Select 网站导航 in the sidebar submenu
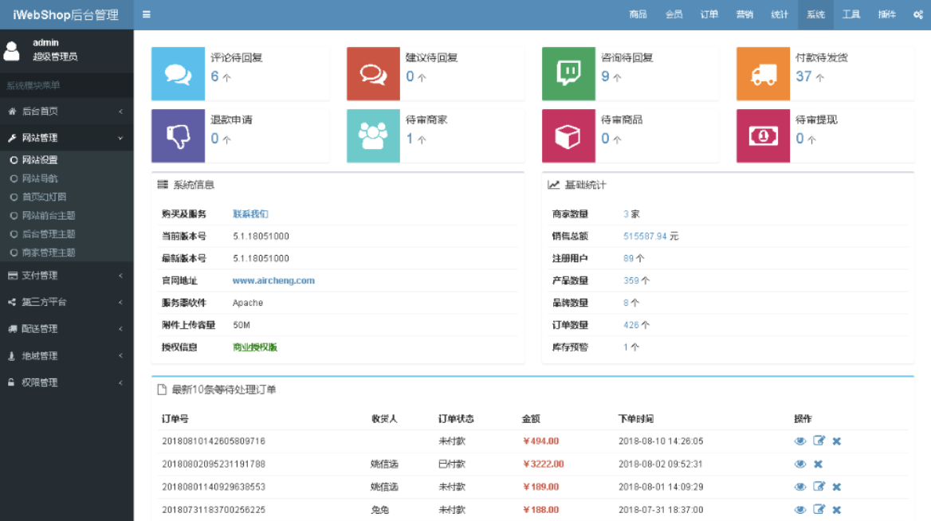The image size is (931, 521). tap(40, 178)
